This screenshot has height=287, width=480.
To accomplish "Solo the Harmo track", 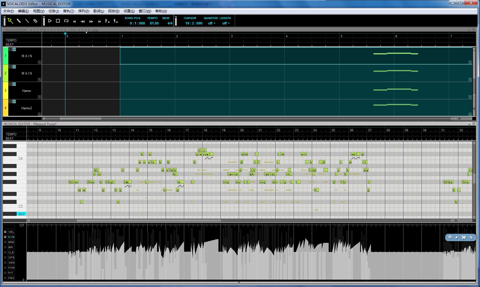I will pos(14,84).
